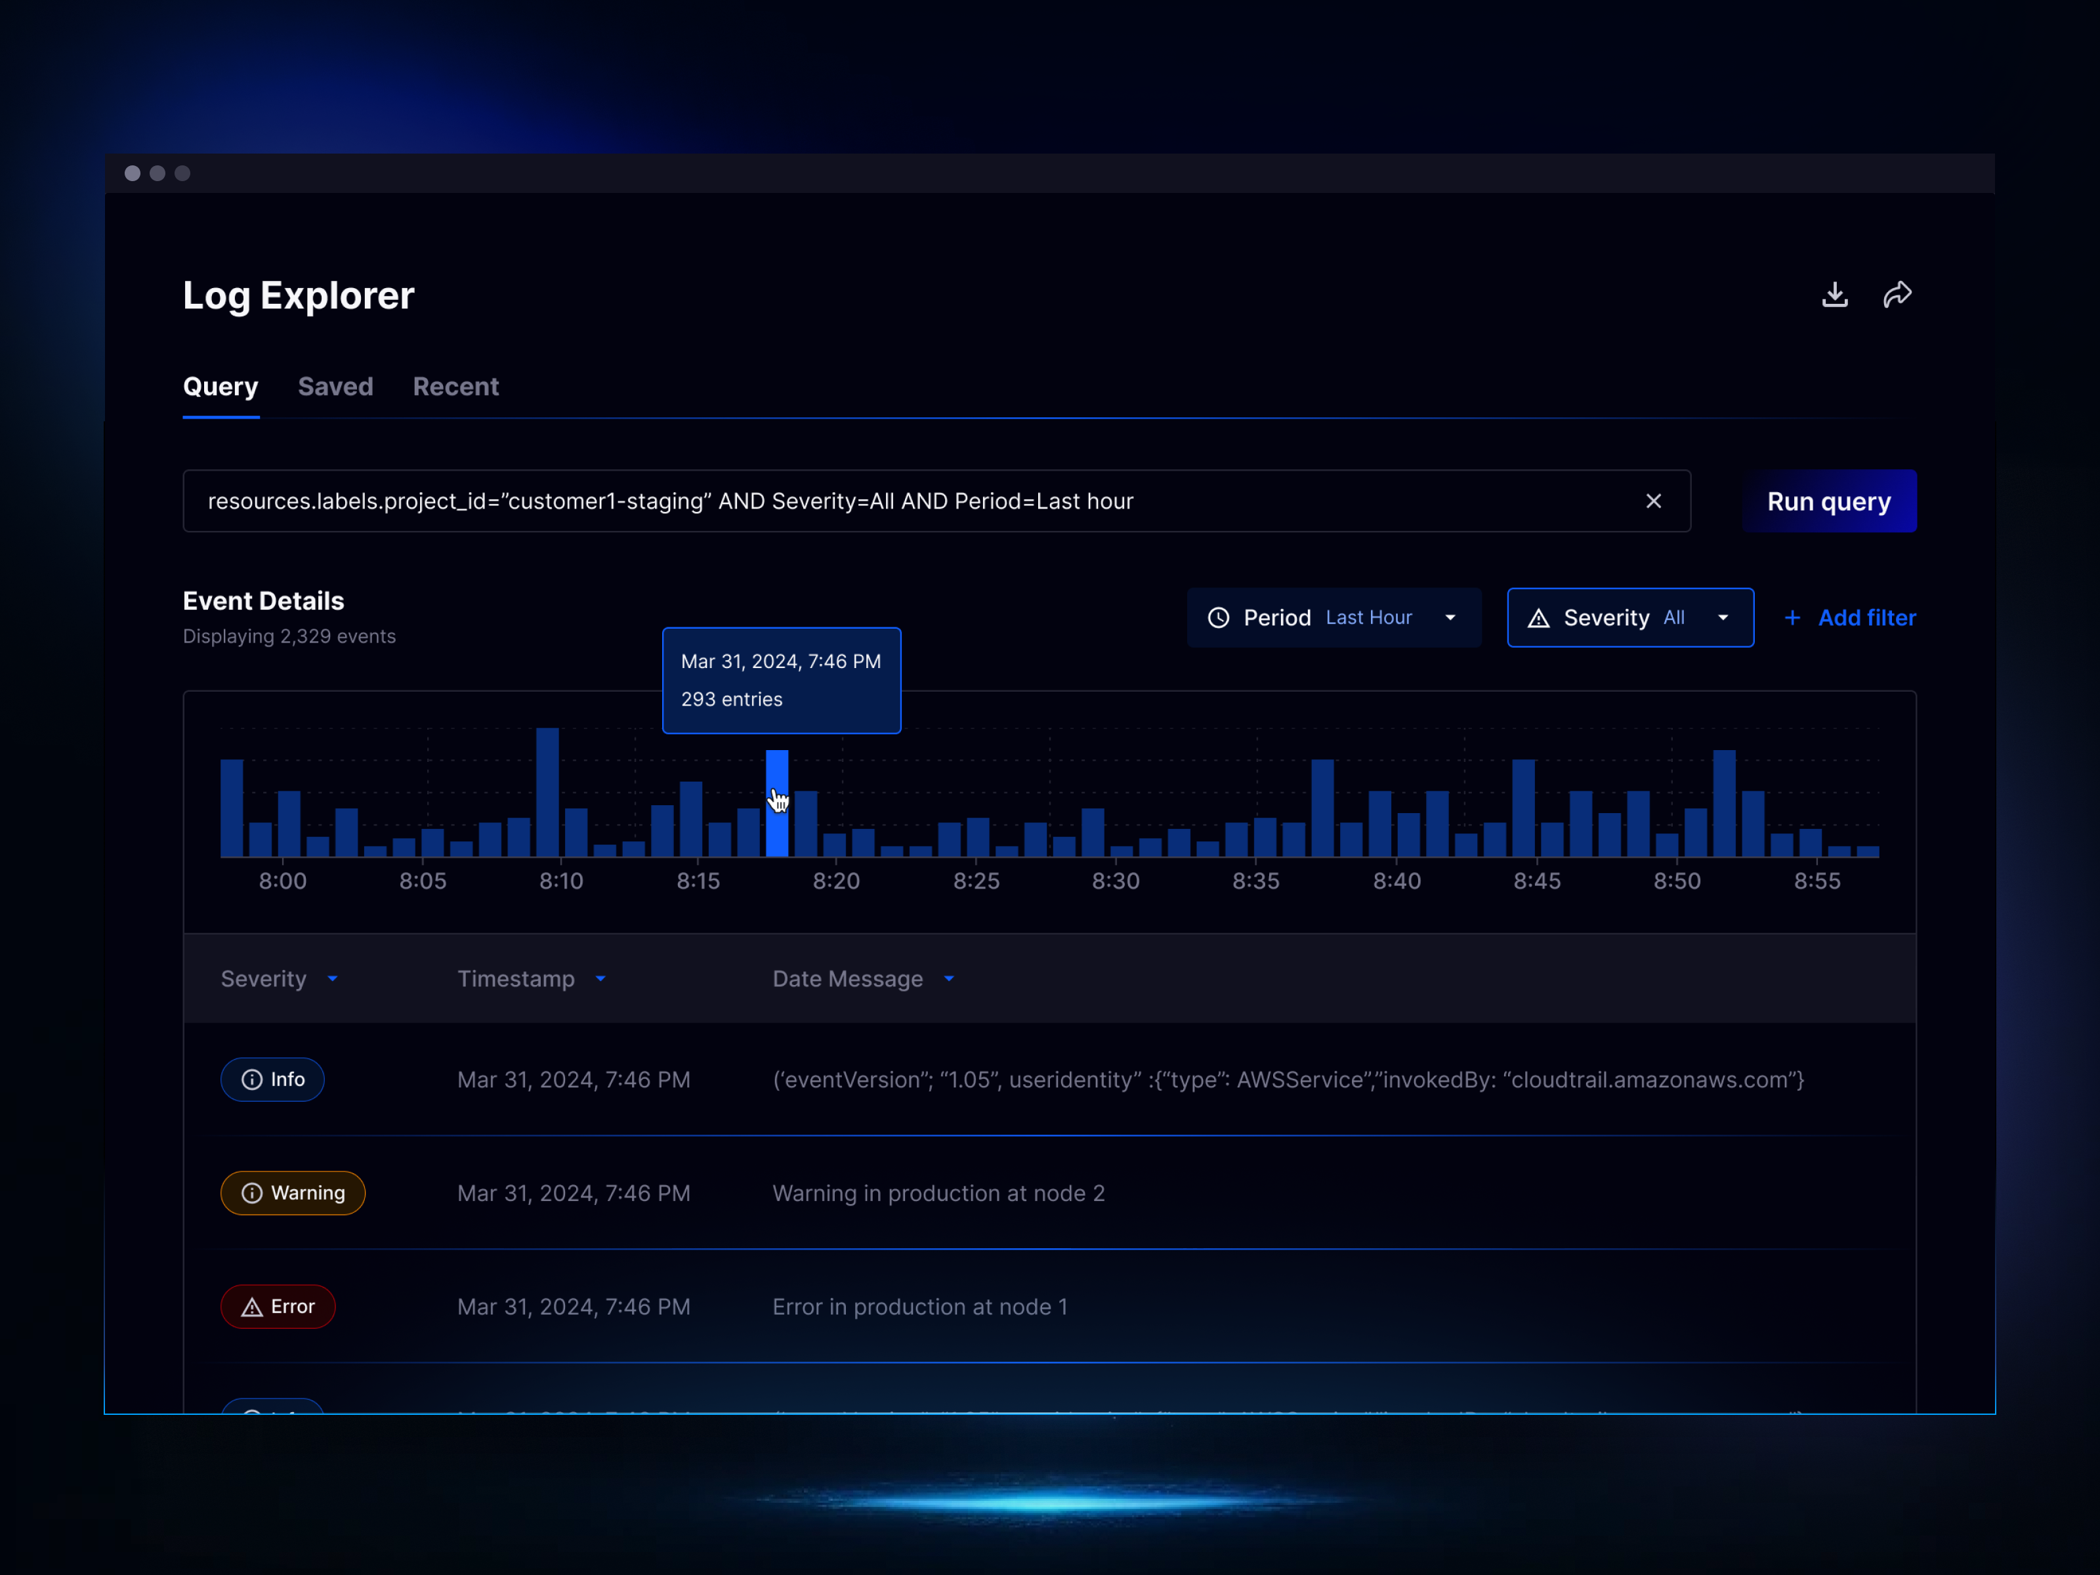Select the highlighted 7:46 PM histogram bar
The image size is (2100, 1575).
[x=776, y=803]
